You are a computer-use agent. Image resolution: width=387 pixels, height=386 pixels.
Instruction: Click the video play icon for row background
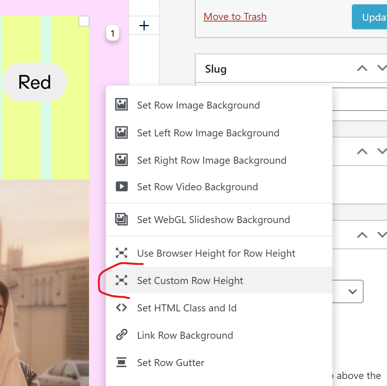(121, 186)
